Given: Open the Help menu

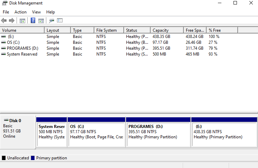Looking at the screenshot, I should [50, 12].
